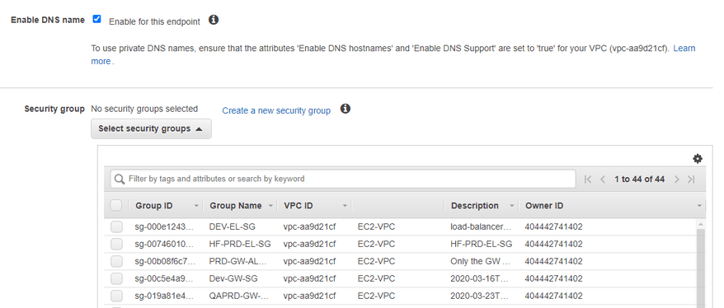Screen dimensions: 724x308
Task: Click group ID sg-000e1243
Action: (165, 226)
